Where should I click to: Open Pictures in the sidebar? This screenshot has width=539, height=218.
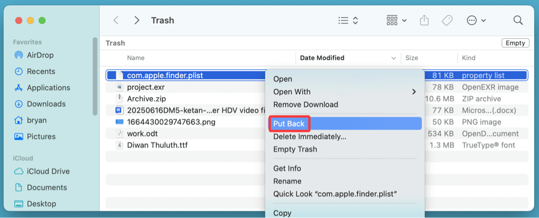coord(34,136)
